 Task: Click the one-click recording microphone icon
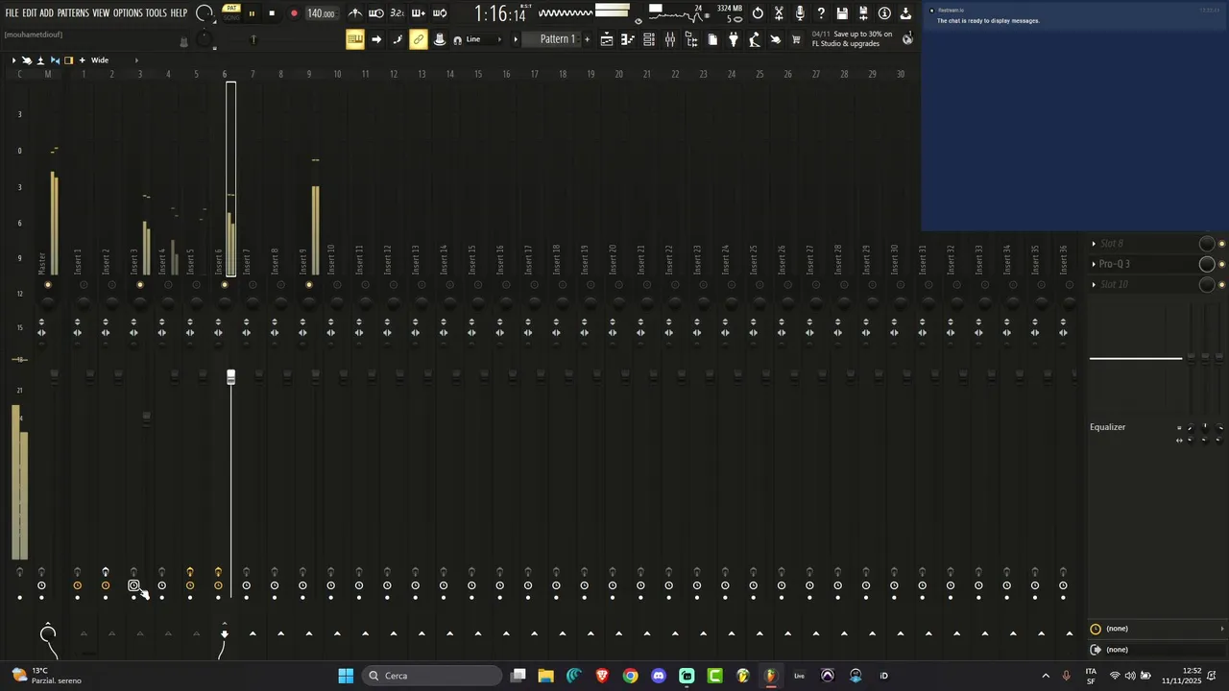point(800,13)
